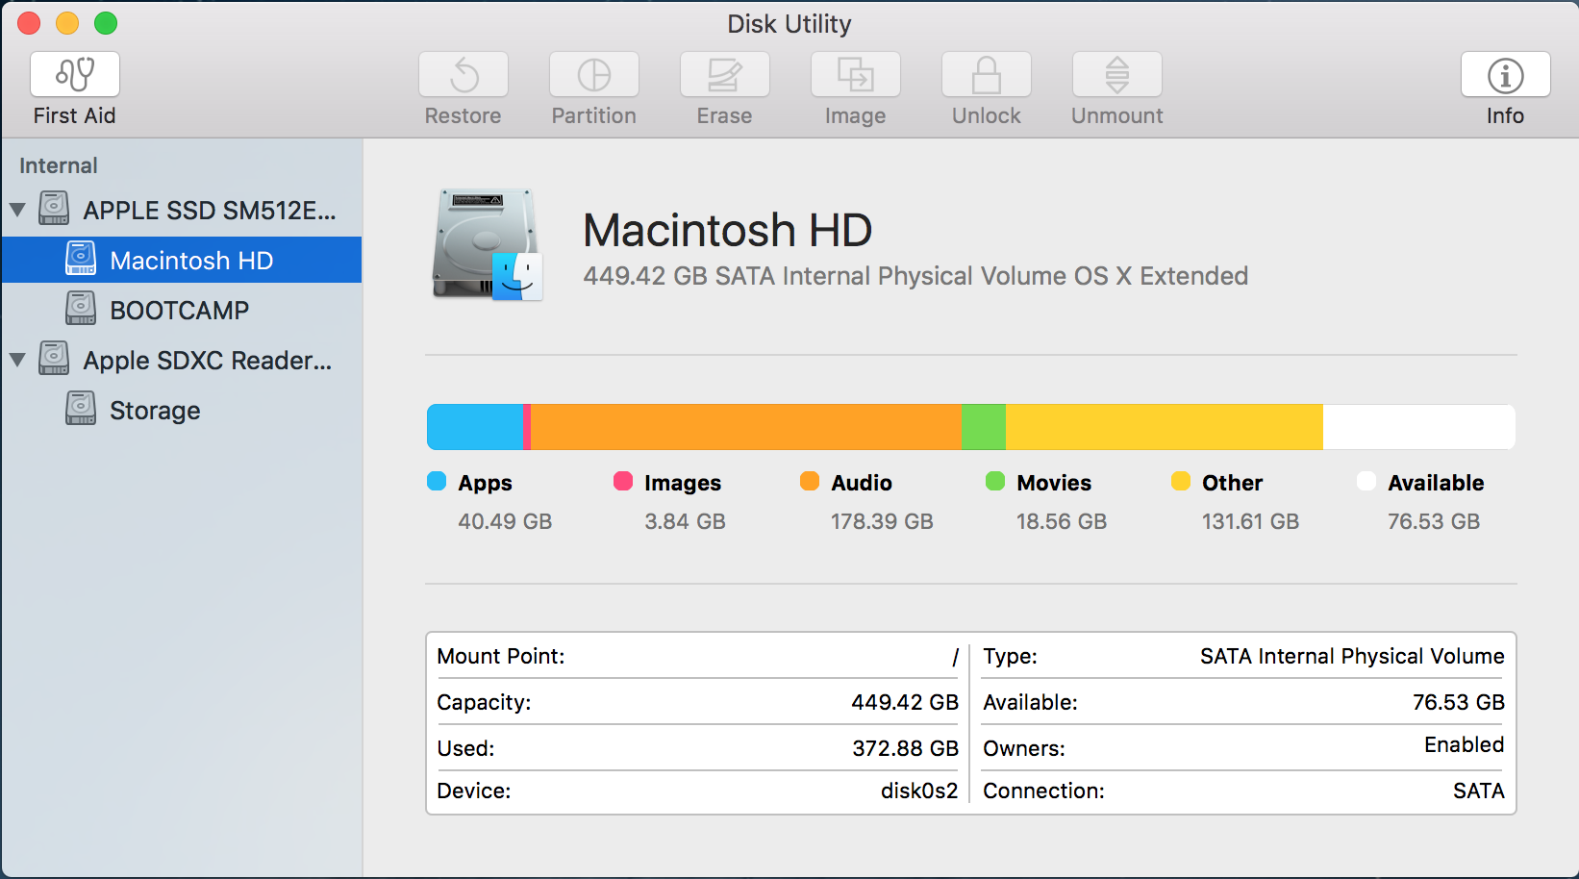This screenshot has width=1579, height=879.
Task: Click the 40.49 GB Apps value
Action: pyautogui.click(x=505, y=521)
